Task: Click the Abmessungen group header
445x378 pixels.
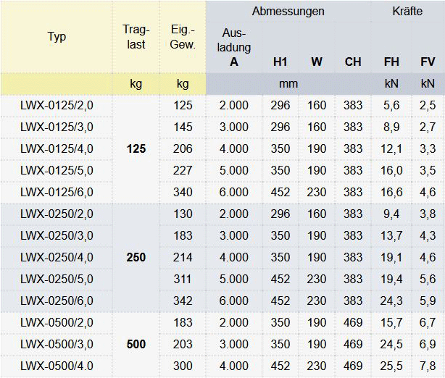Action: 288,12
